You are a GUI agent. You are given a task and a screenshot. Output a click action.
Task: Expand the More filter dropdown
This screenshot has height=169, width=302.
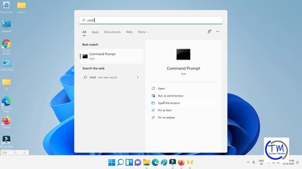143,32
